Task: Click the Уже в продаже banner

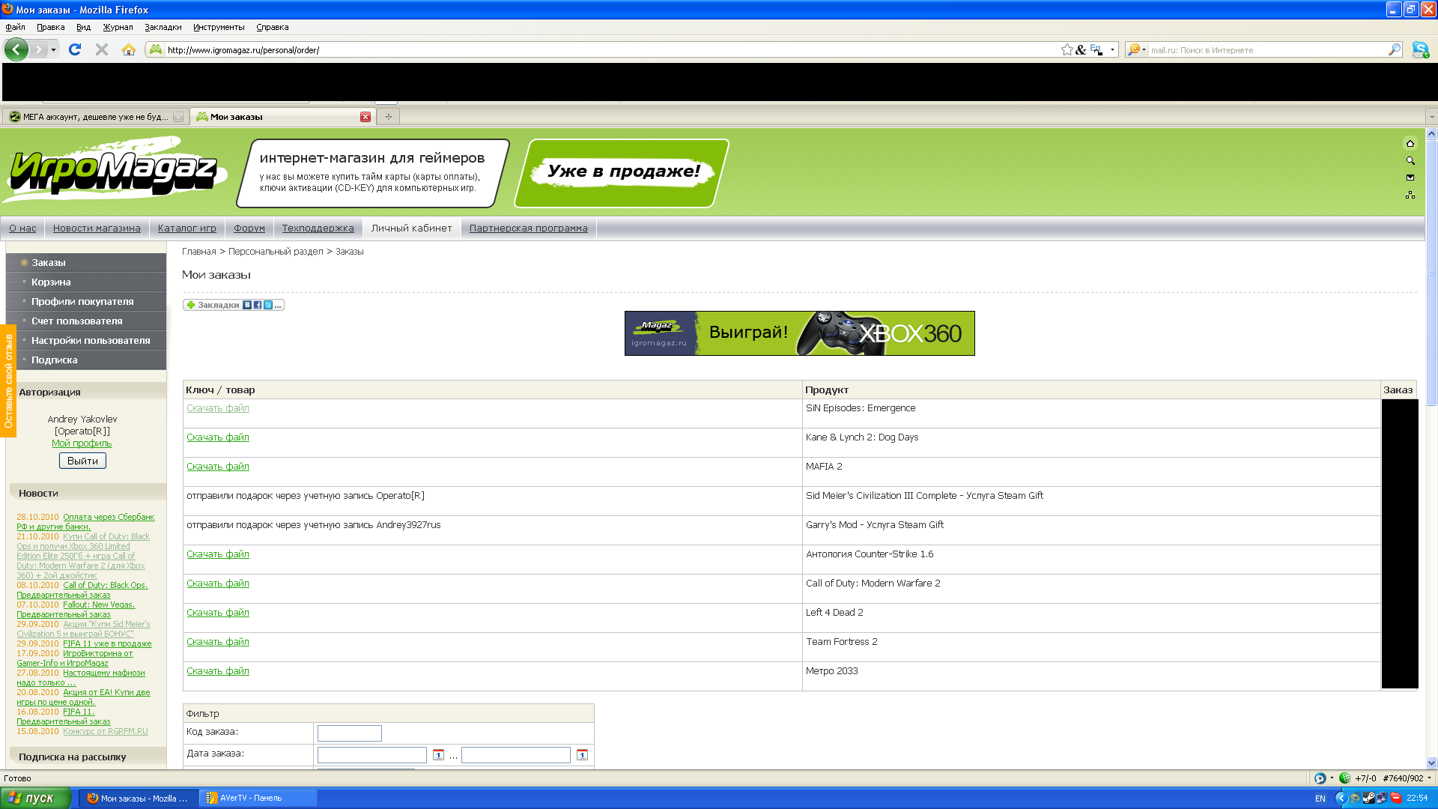Action: [x=622, y=172]
